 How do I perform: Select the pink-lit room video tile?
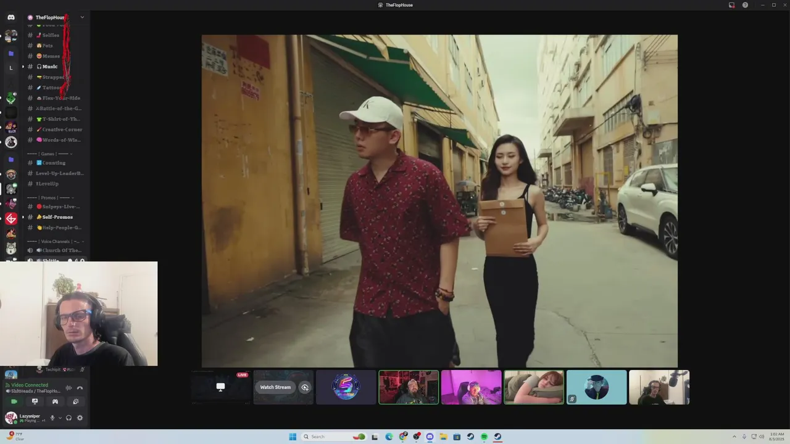click(x=472, y=387)
